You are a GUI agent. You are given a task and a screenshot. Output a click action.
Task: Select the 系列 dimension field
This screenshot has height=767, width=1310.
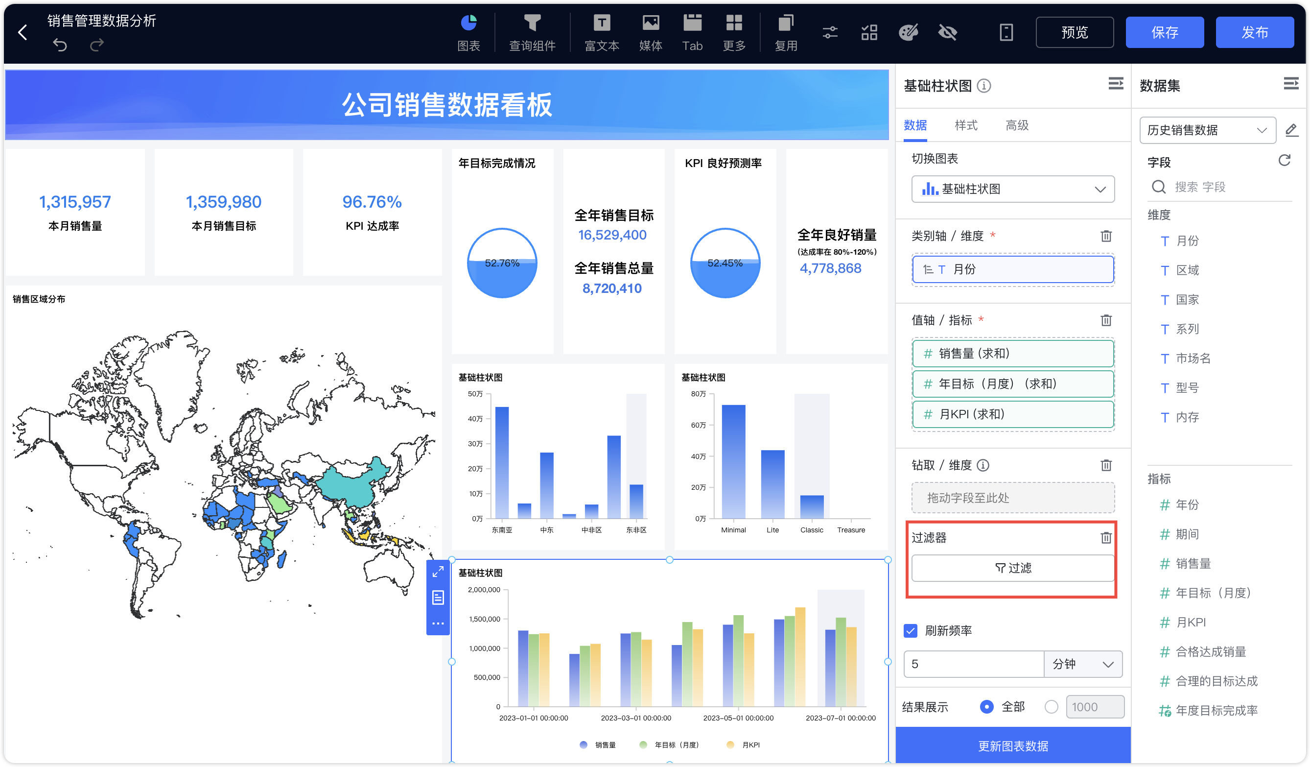[1186, 329]
